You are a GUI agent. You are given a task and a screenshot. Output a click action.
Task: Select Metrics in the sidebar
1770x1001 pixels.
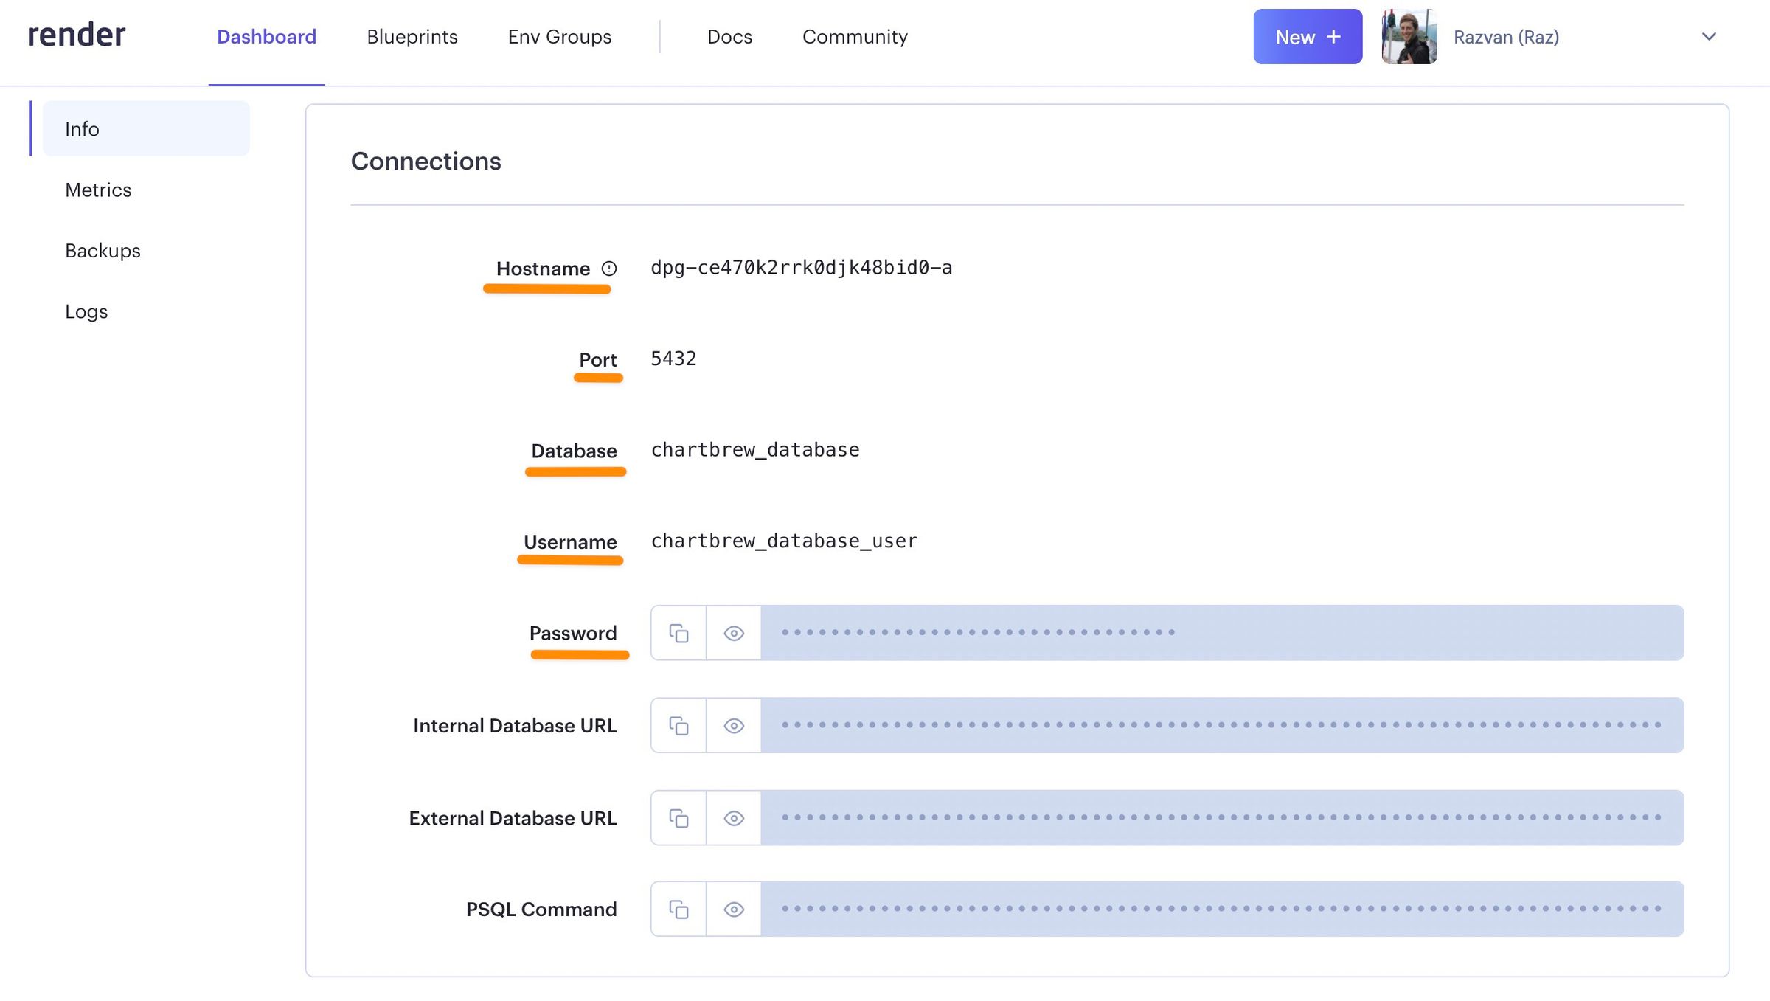tap(97, 190)
